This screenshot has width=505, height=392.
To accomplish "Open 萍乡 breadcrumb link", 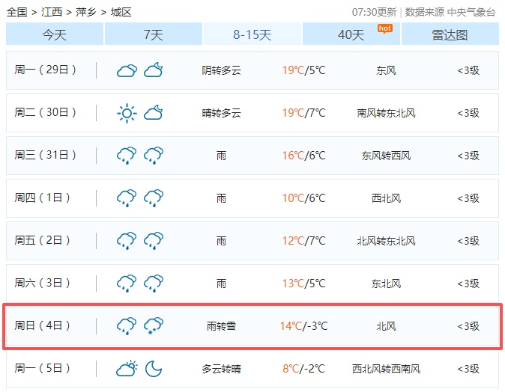I will [86, 12].
